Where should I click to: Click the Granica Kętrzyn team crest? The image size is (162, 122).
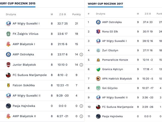tap(98, 69)
